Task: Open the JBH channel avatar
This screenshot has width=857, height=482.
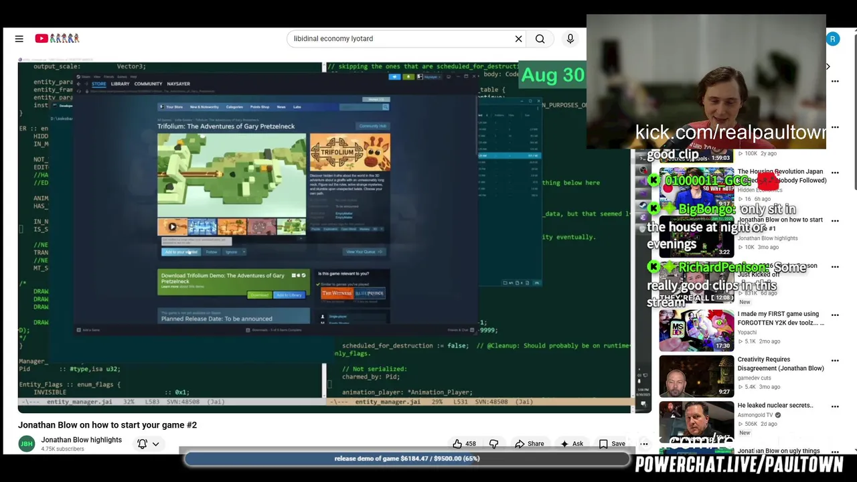Action: click(x=27, y=444)
